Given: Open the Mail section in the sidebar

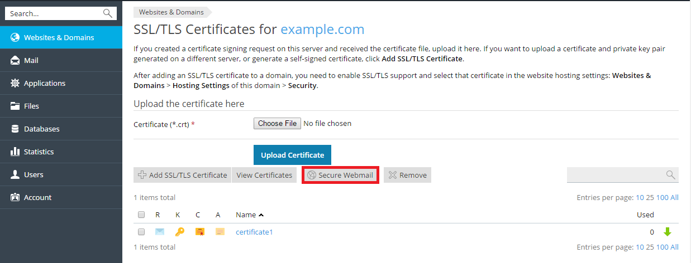Looking at the screenshot, I should 31,60.
